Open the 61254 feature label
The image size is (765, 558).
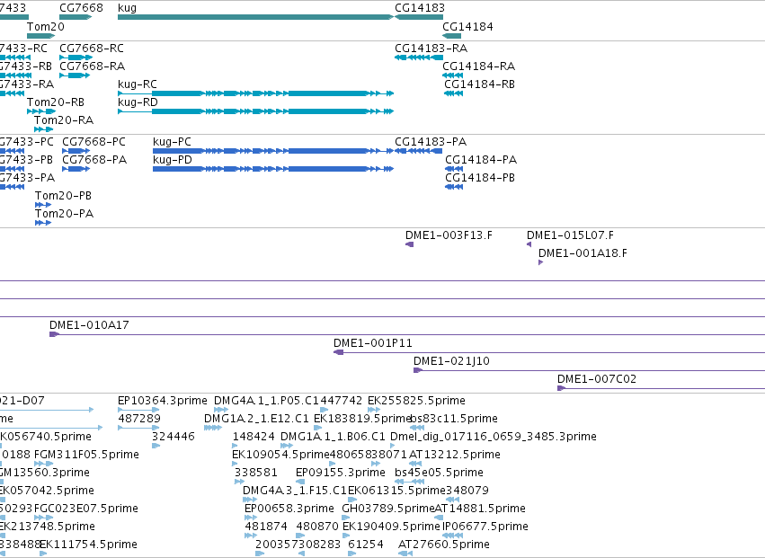[x=366, y=545]
